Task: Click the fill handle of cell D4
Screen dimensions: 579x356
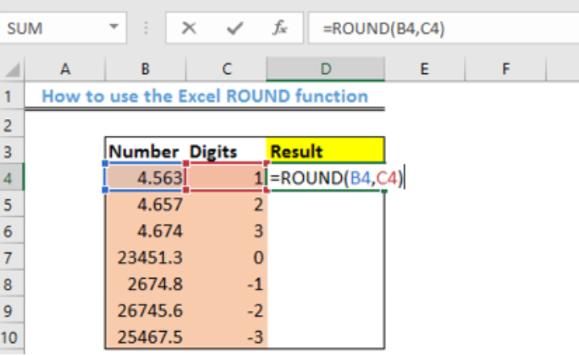Action: (384, 191)
